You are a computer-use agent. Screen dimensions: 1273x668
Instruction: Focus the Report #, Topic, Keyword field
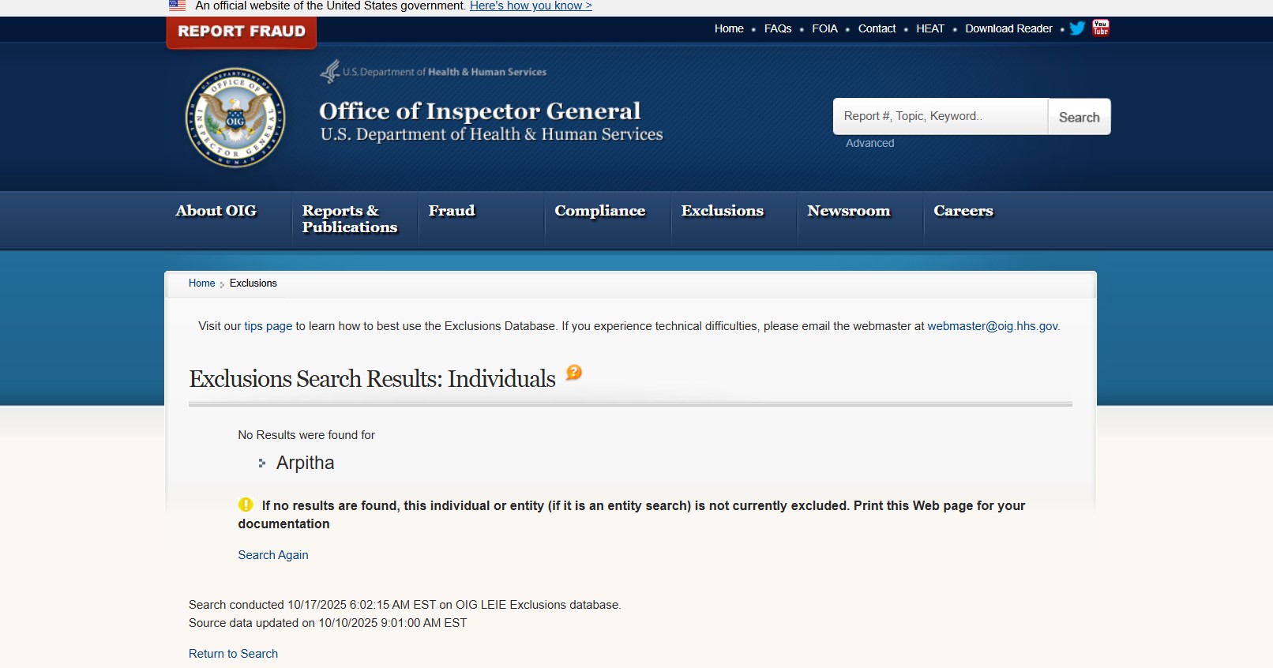point(941,117)
